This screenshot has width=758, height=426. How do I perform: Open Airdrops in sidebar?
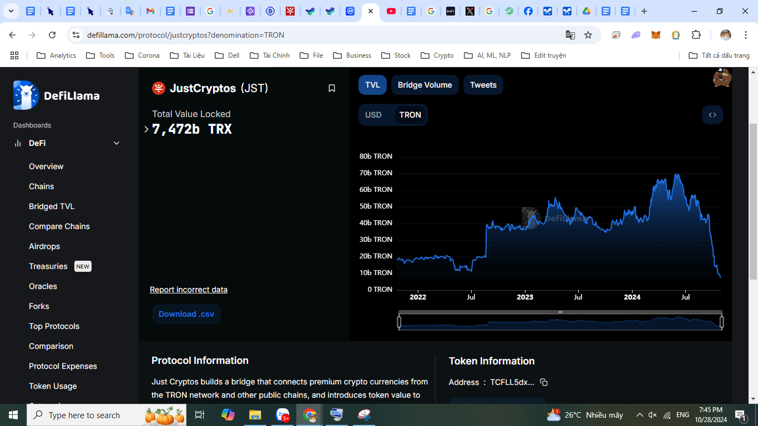click(44, 246)
